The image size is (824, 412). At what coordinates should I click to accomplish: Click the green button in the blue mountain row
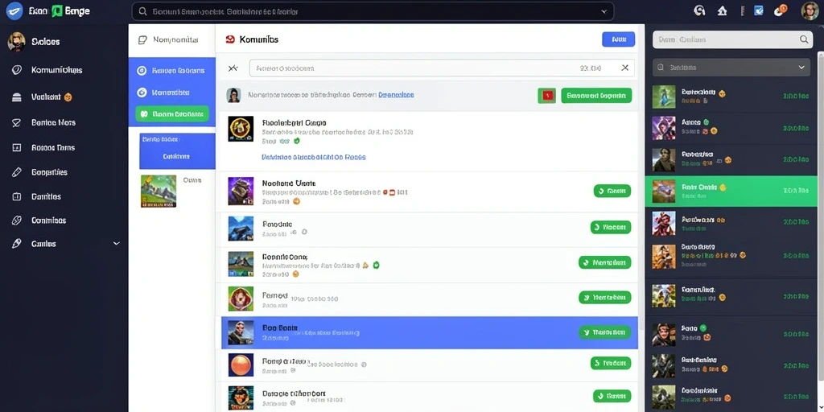click(x=611, y=227)
